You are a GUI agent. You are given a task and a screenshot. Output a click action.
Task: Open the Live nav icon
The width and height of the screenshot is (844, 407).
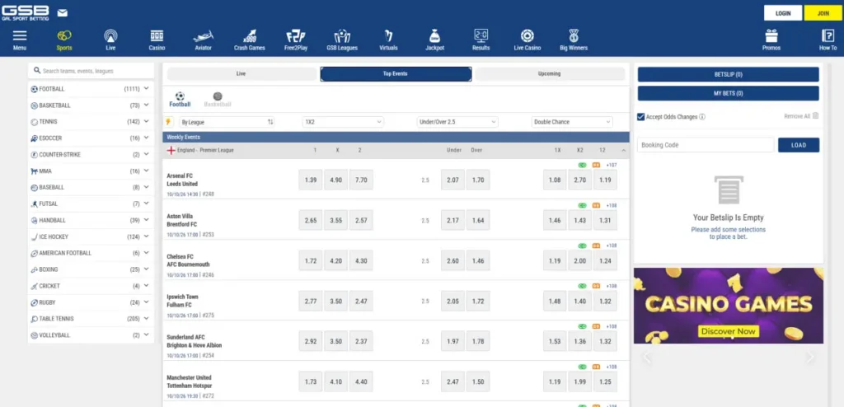point(111,36)
